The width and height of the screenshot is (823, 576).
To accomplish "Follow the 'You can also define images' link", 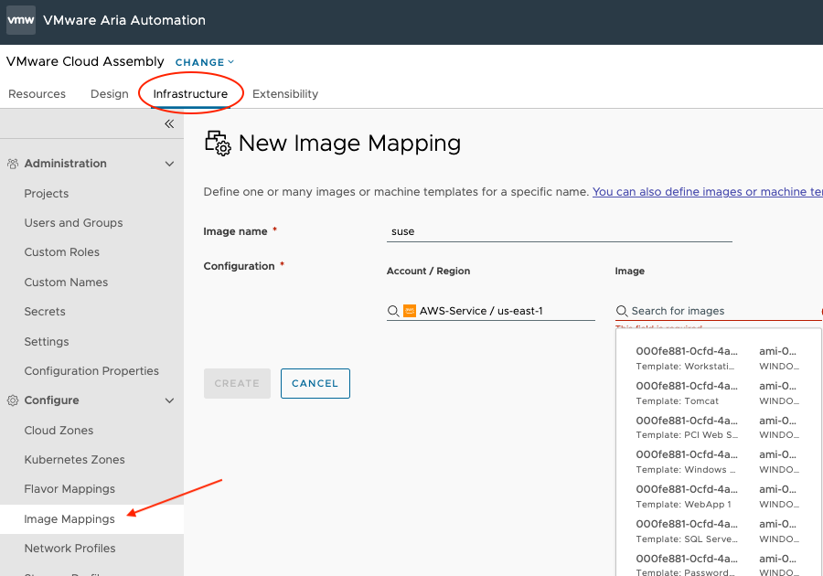I will coord(708,192).
